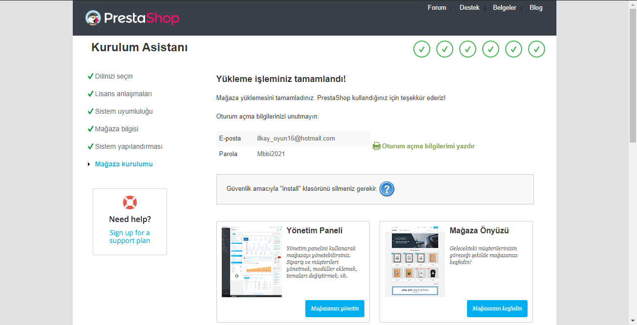This screenshot has width=637, height=325.
Task: Click the second green step checkmark circle
Action: [x=445, y=49]
